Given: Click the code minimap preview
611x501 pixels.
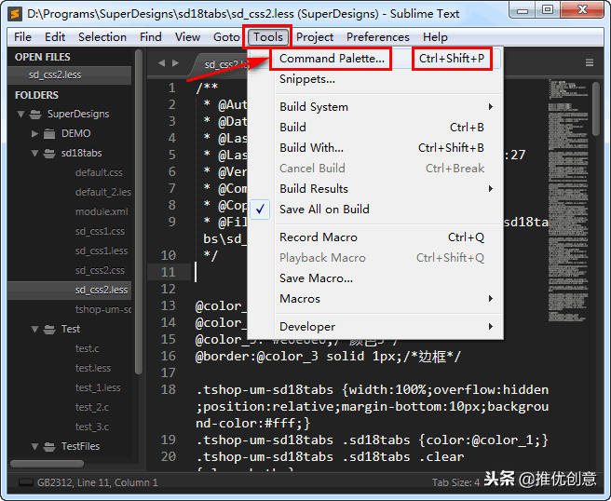Looking at the screenshot, I should 568,200.
